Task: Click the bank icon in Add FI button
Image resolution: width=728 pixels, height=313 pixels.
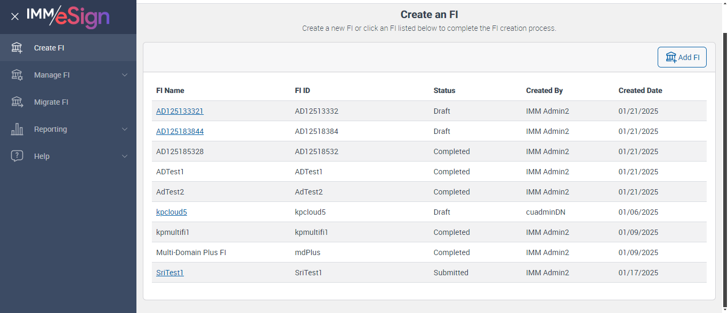Action: 670,57
